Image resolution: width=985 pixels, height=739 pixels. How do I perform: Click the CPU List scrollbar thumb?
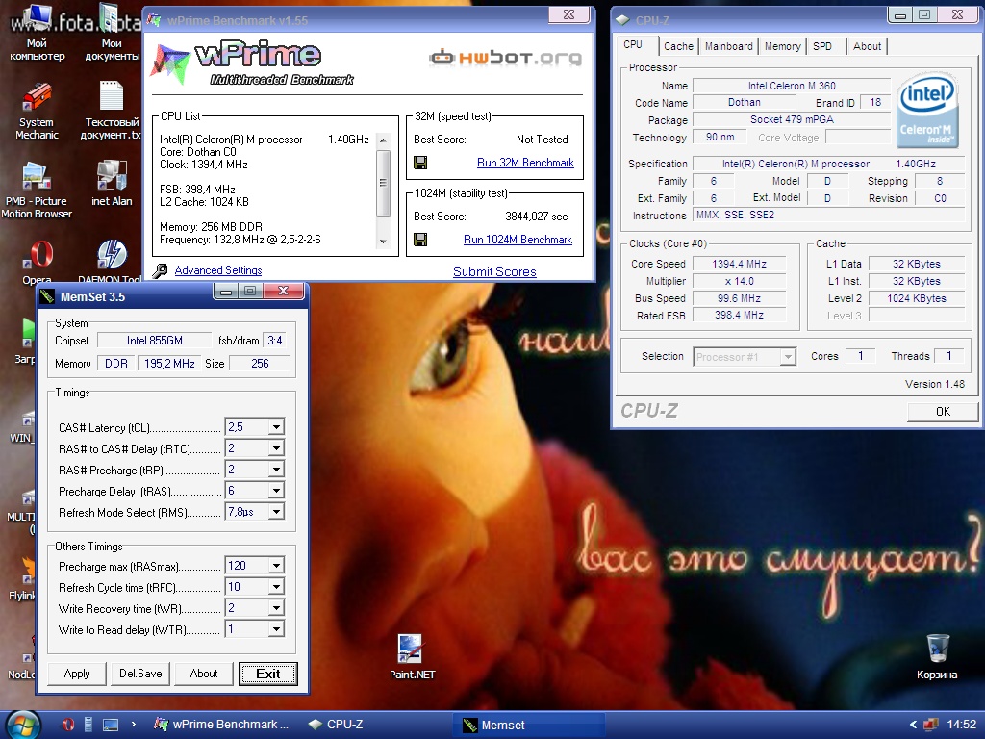[x=383, y=183]
